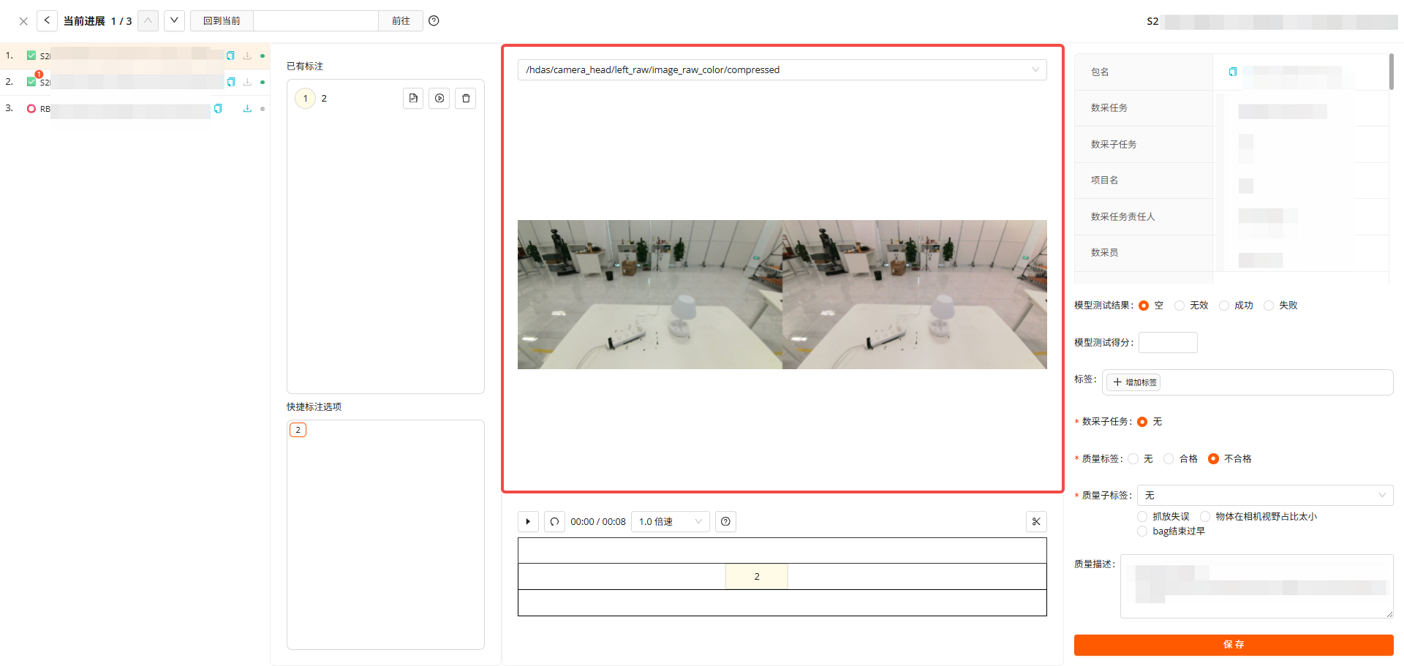This screenshot has width=1404, height=666.
Task: Open the note icon on annotation 1
Action: (413, 98)
